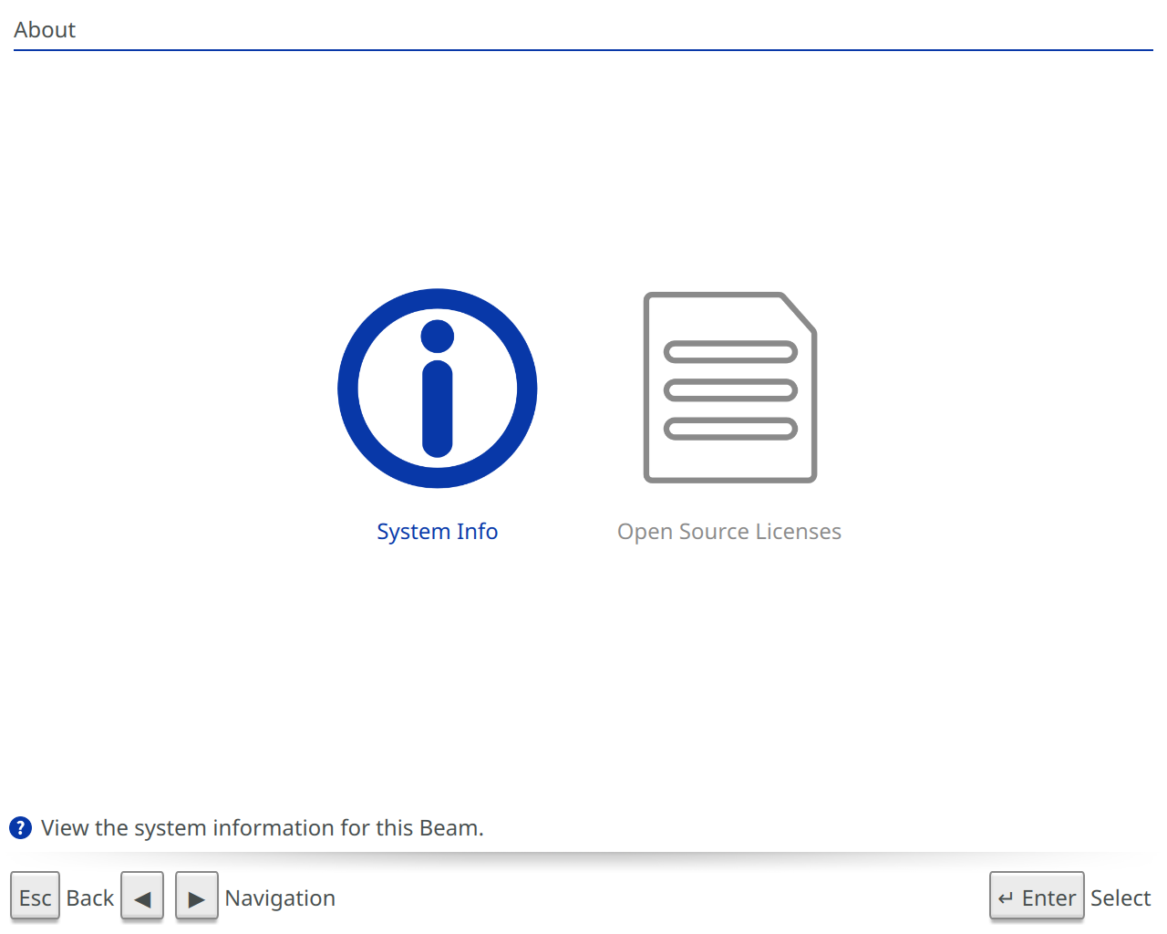Select the System Info text label
The height and width of the screenshot is (934, 1167).
pos(438,532)
